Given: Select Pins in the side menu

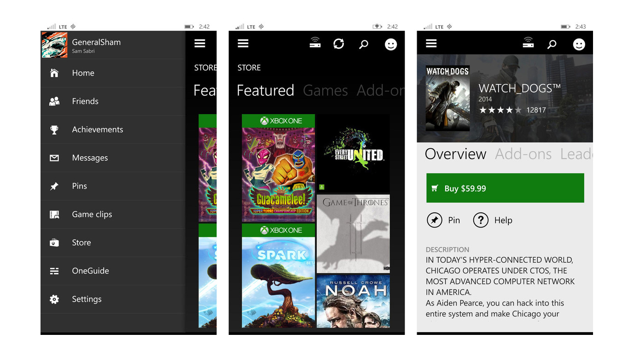Looking at the screenshot, I should tap(113, 186).
